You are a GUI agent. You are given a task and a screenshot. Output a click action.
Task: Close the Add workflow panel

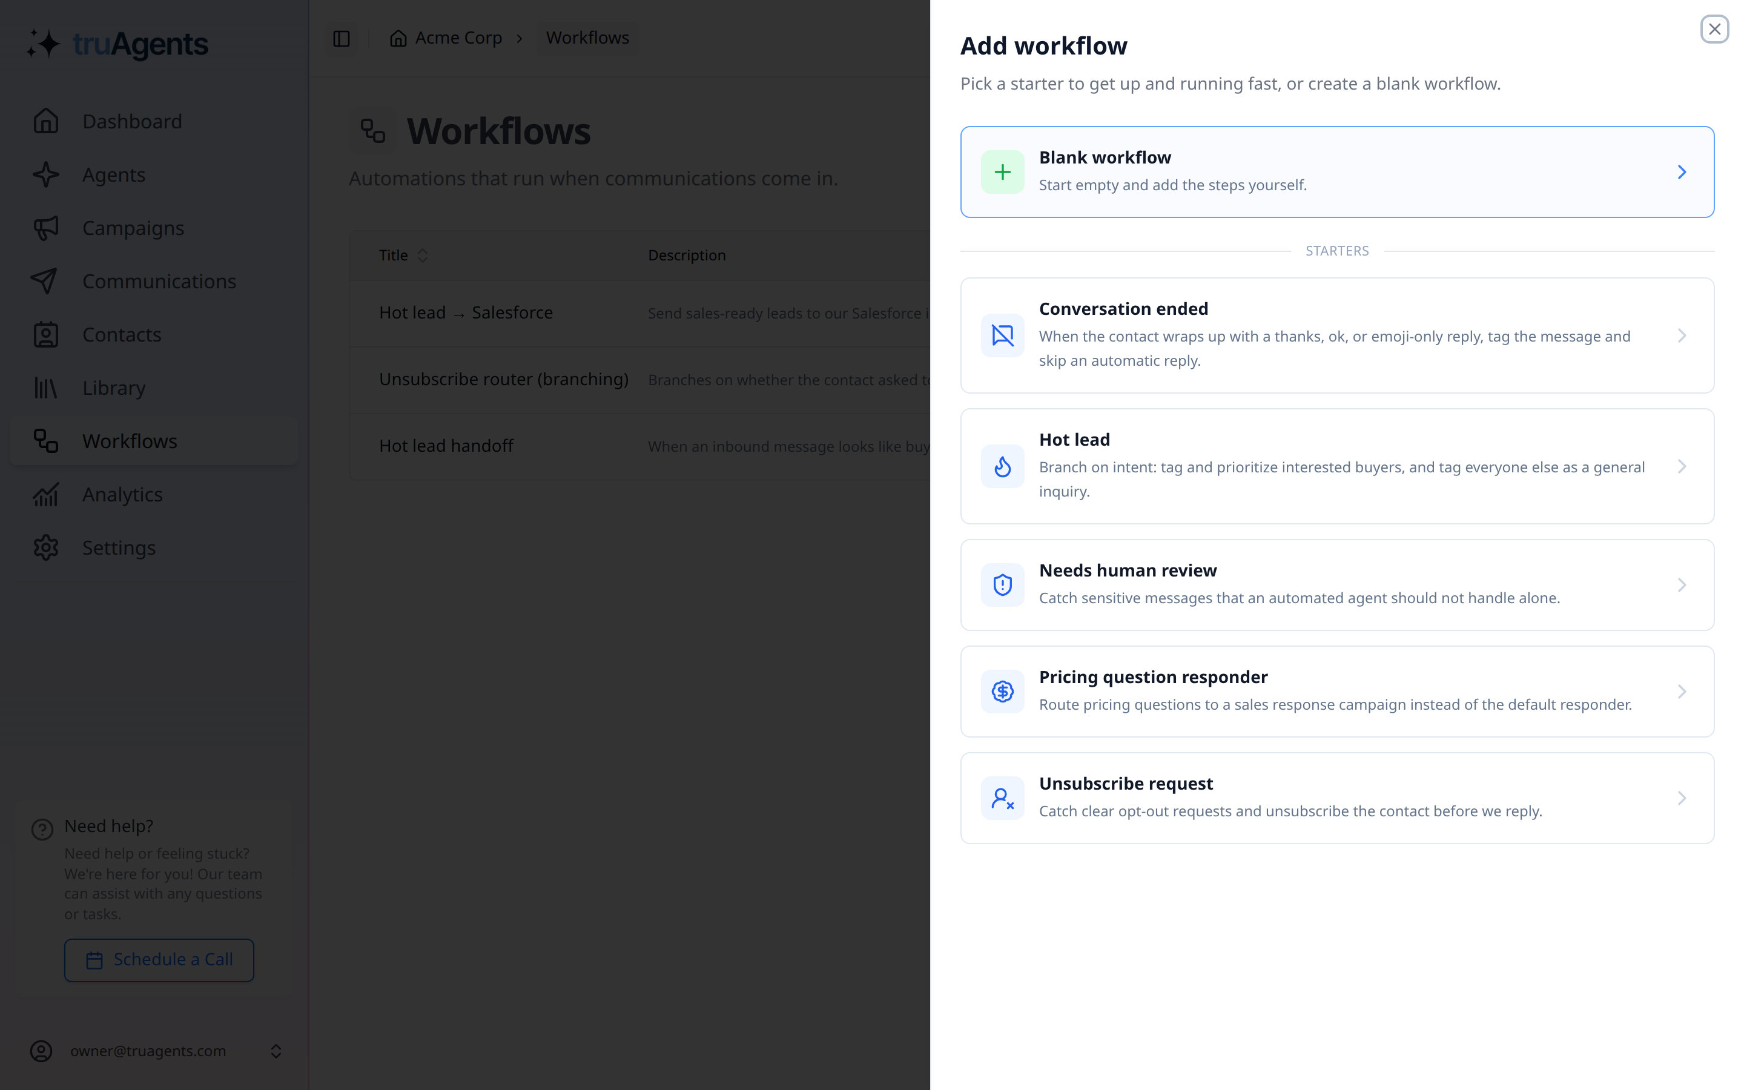(x=1714, y=30)
